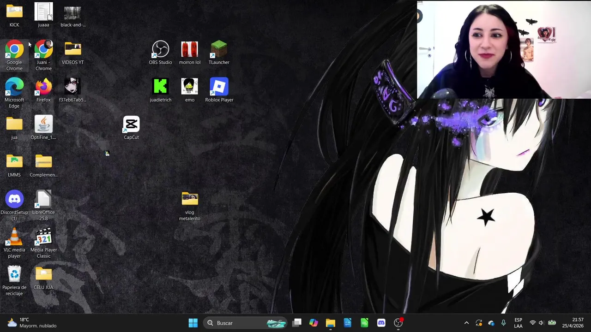The height and width of the screenshot is (332, 591).
Task: Launch VLC media player
Action: coord(14,243)
